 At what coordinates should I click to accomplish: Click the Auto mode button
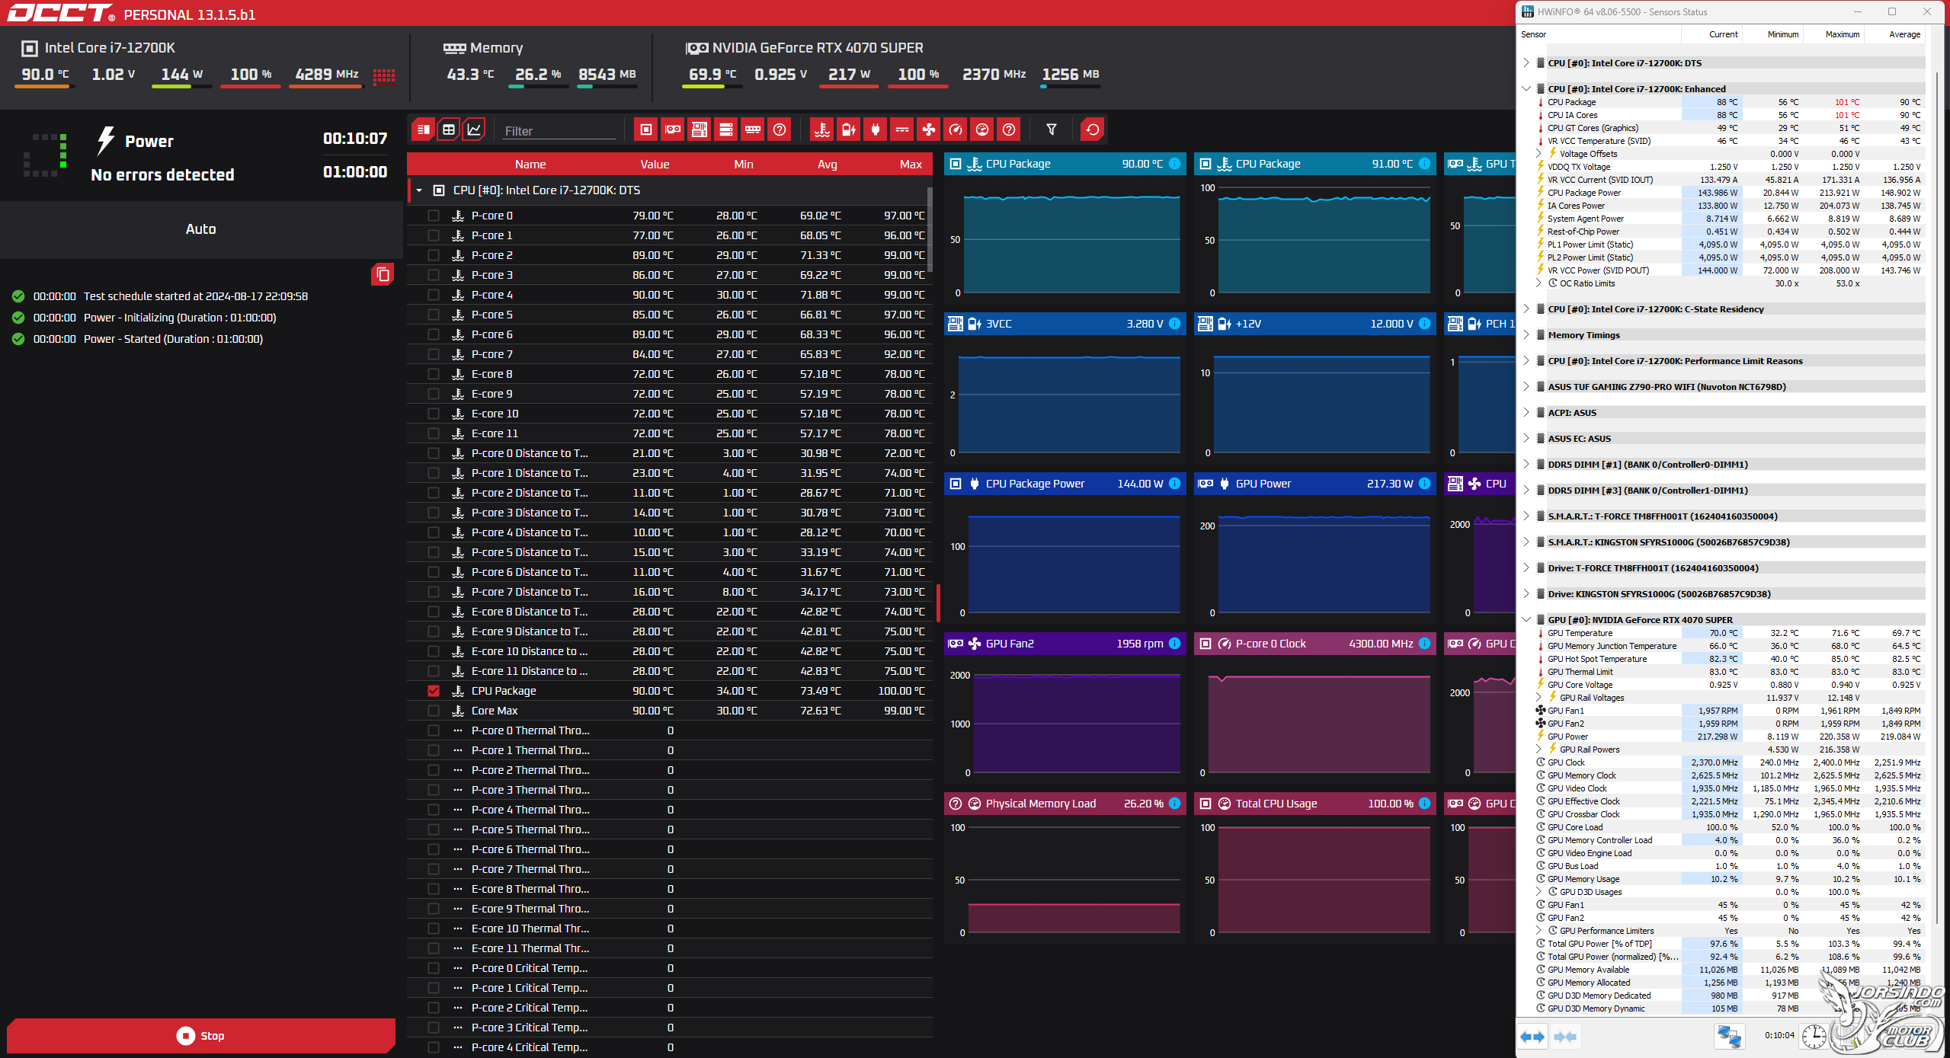[201, 229]
